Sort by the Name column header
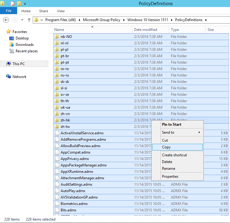The width and height of the screenshot is (230, 223). [91, 30]
